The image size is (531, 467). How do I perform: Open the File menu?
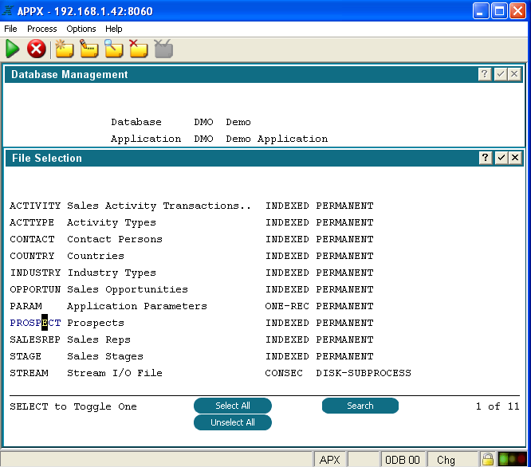point(10,29)
